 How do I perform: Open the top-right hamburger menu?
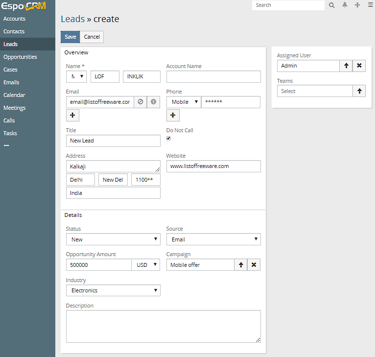(370, 5)
